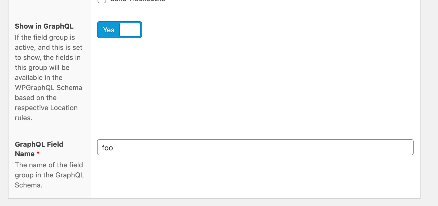Click empty area below the foo input
The width and height of the screenshot is (438, 206).
(x=255, y=177)
